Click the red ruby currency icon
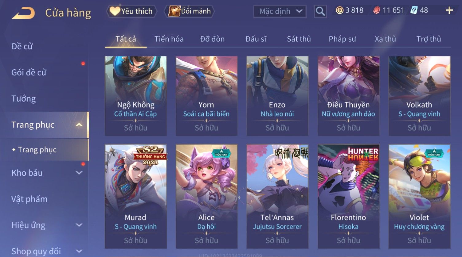The height and width of the screenshot is (257, 462). pos(377,11)
